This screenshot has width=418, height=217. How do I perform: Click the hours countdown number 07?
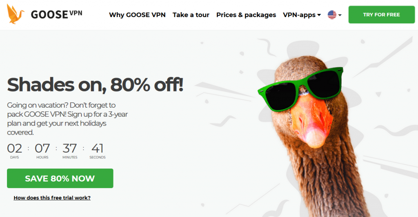coord(42,148)
